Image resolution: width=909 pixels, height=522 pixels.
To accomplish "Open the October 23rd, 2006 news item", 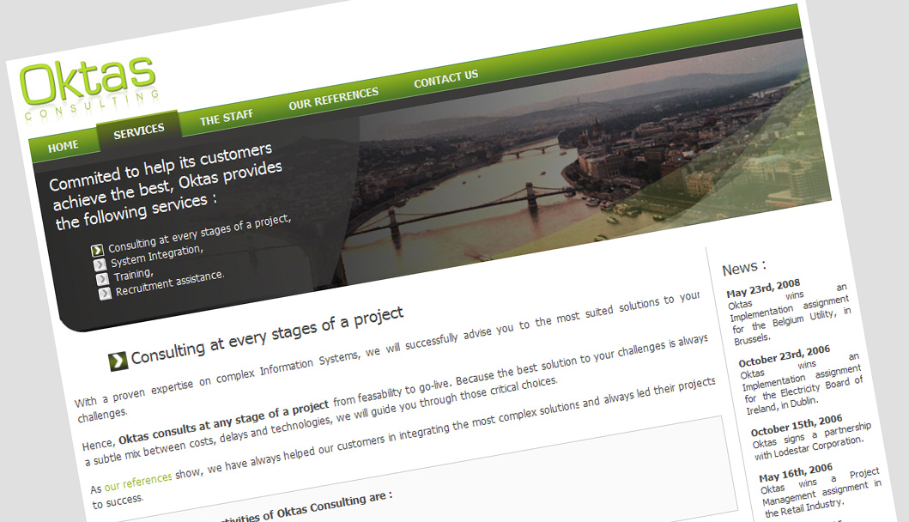I will click(801, 380).
